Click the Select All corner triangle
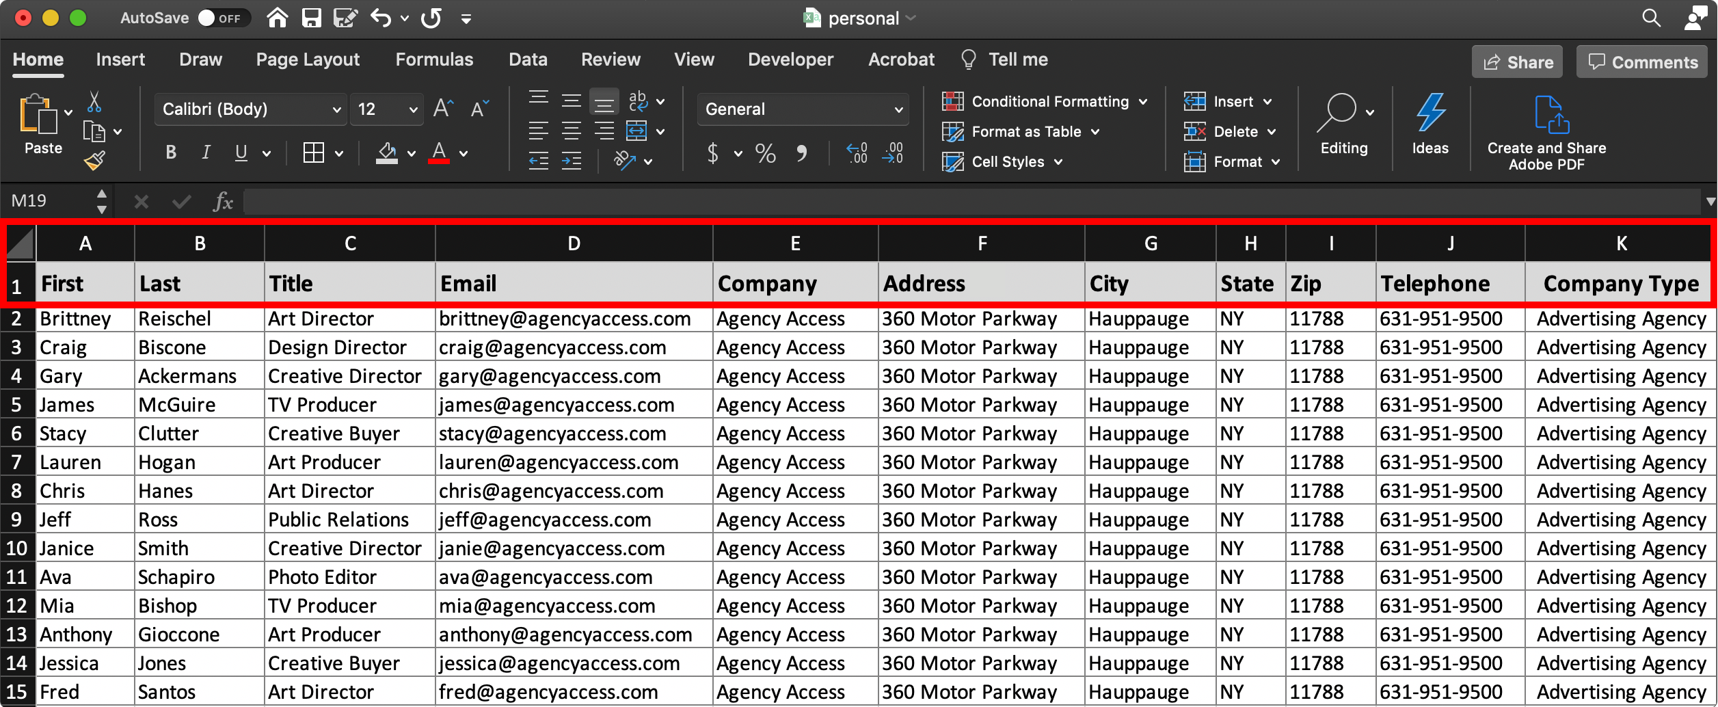1718x707 pixels. [x=21, y=244]
